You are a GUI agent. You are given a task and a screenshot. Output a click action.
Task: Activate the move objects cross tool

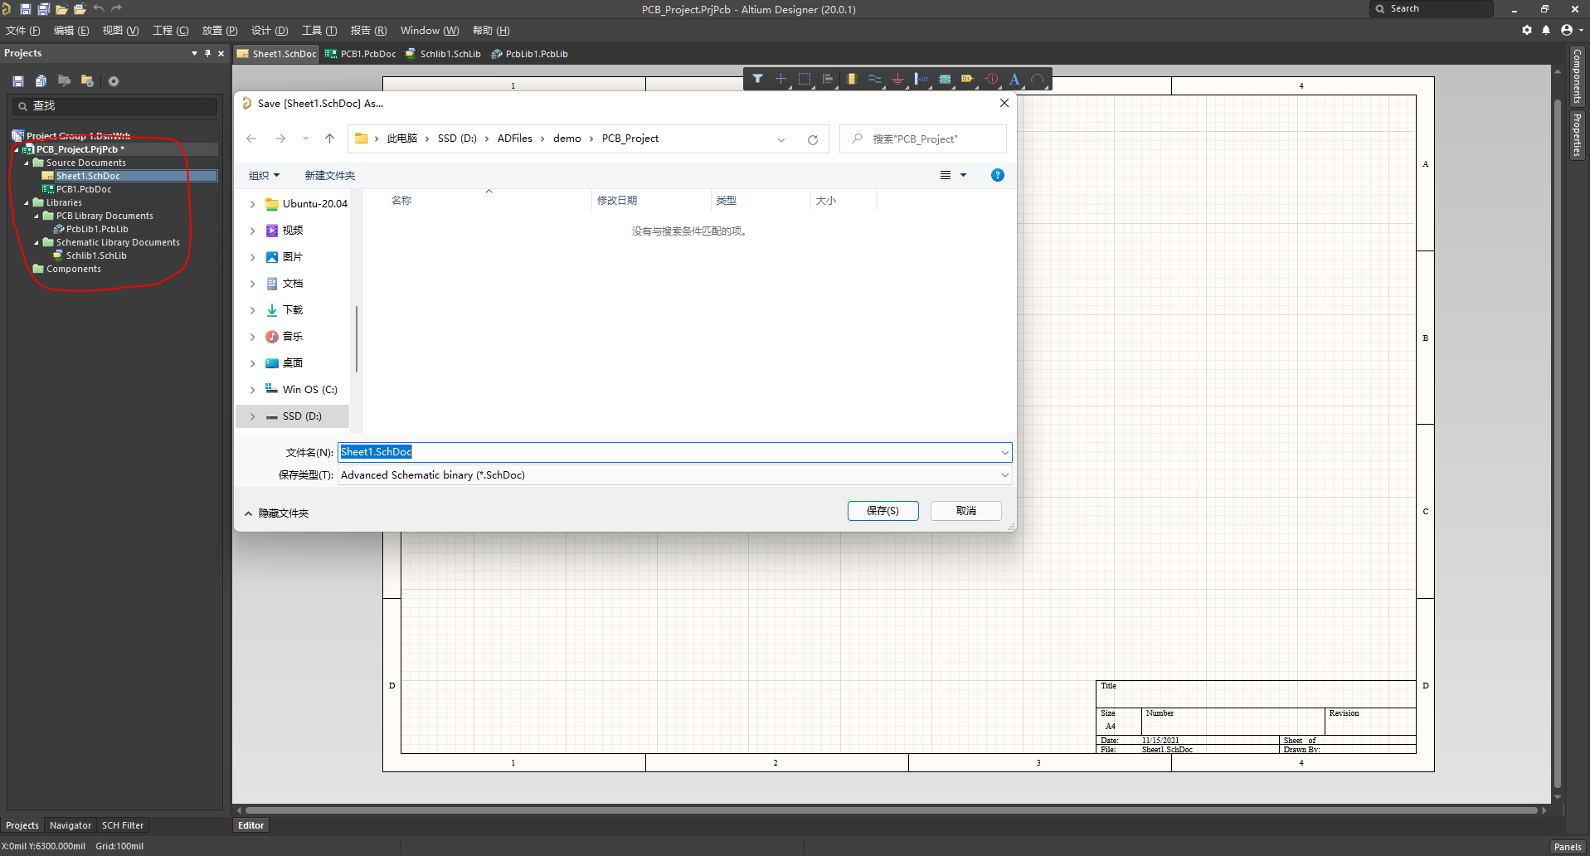click(x=780, y=79)
